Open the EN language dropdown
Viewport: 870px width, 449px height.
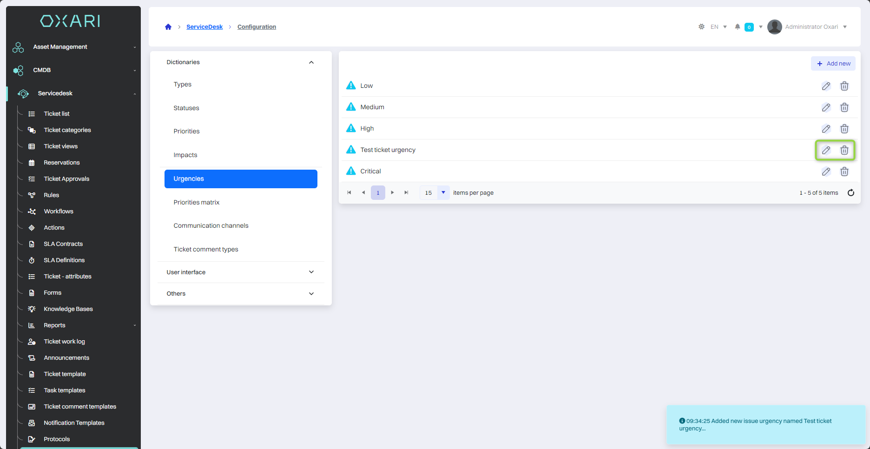[718, 27]
